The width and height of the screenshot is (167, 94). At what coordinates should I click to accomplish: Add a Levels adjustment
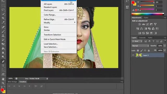144,24
